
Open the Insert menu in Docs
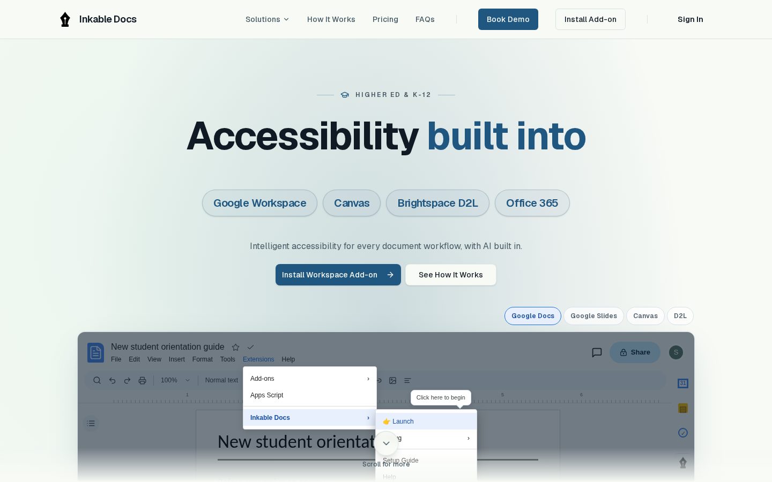[x=176, y=359]
